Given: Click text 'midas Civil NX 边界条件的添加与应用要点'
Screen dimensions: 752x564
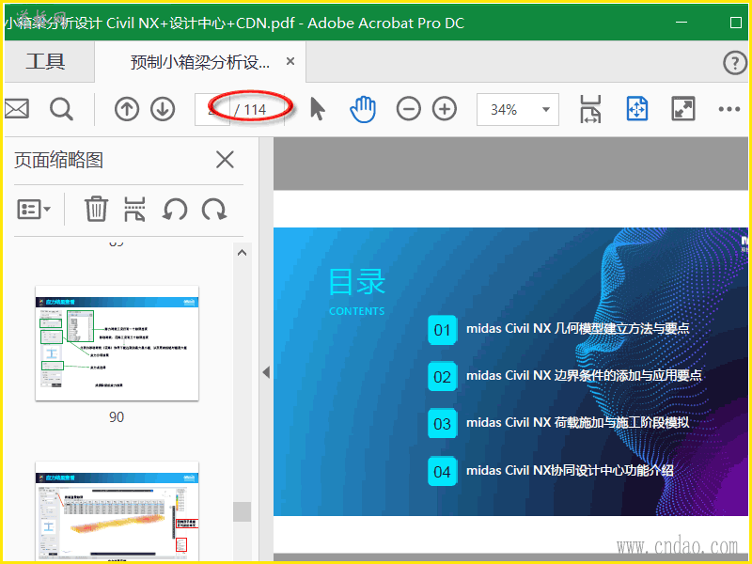Looking at the screenshot, I should point(584,375).
